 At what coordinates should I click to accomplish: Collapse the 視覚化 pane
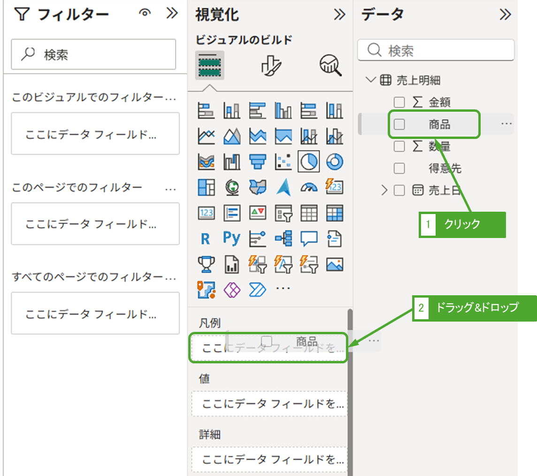[x=339, y=15]
